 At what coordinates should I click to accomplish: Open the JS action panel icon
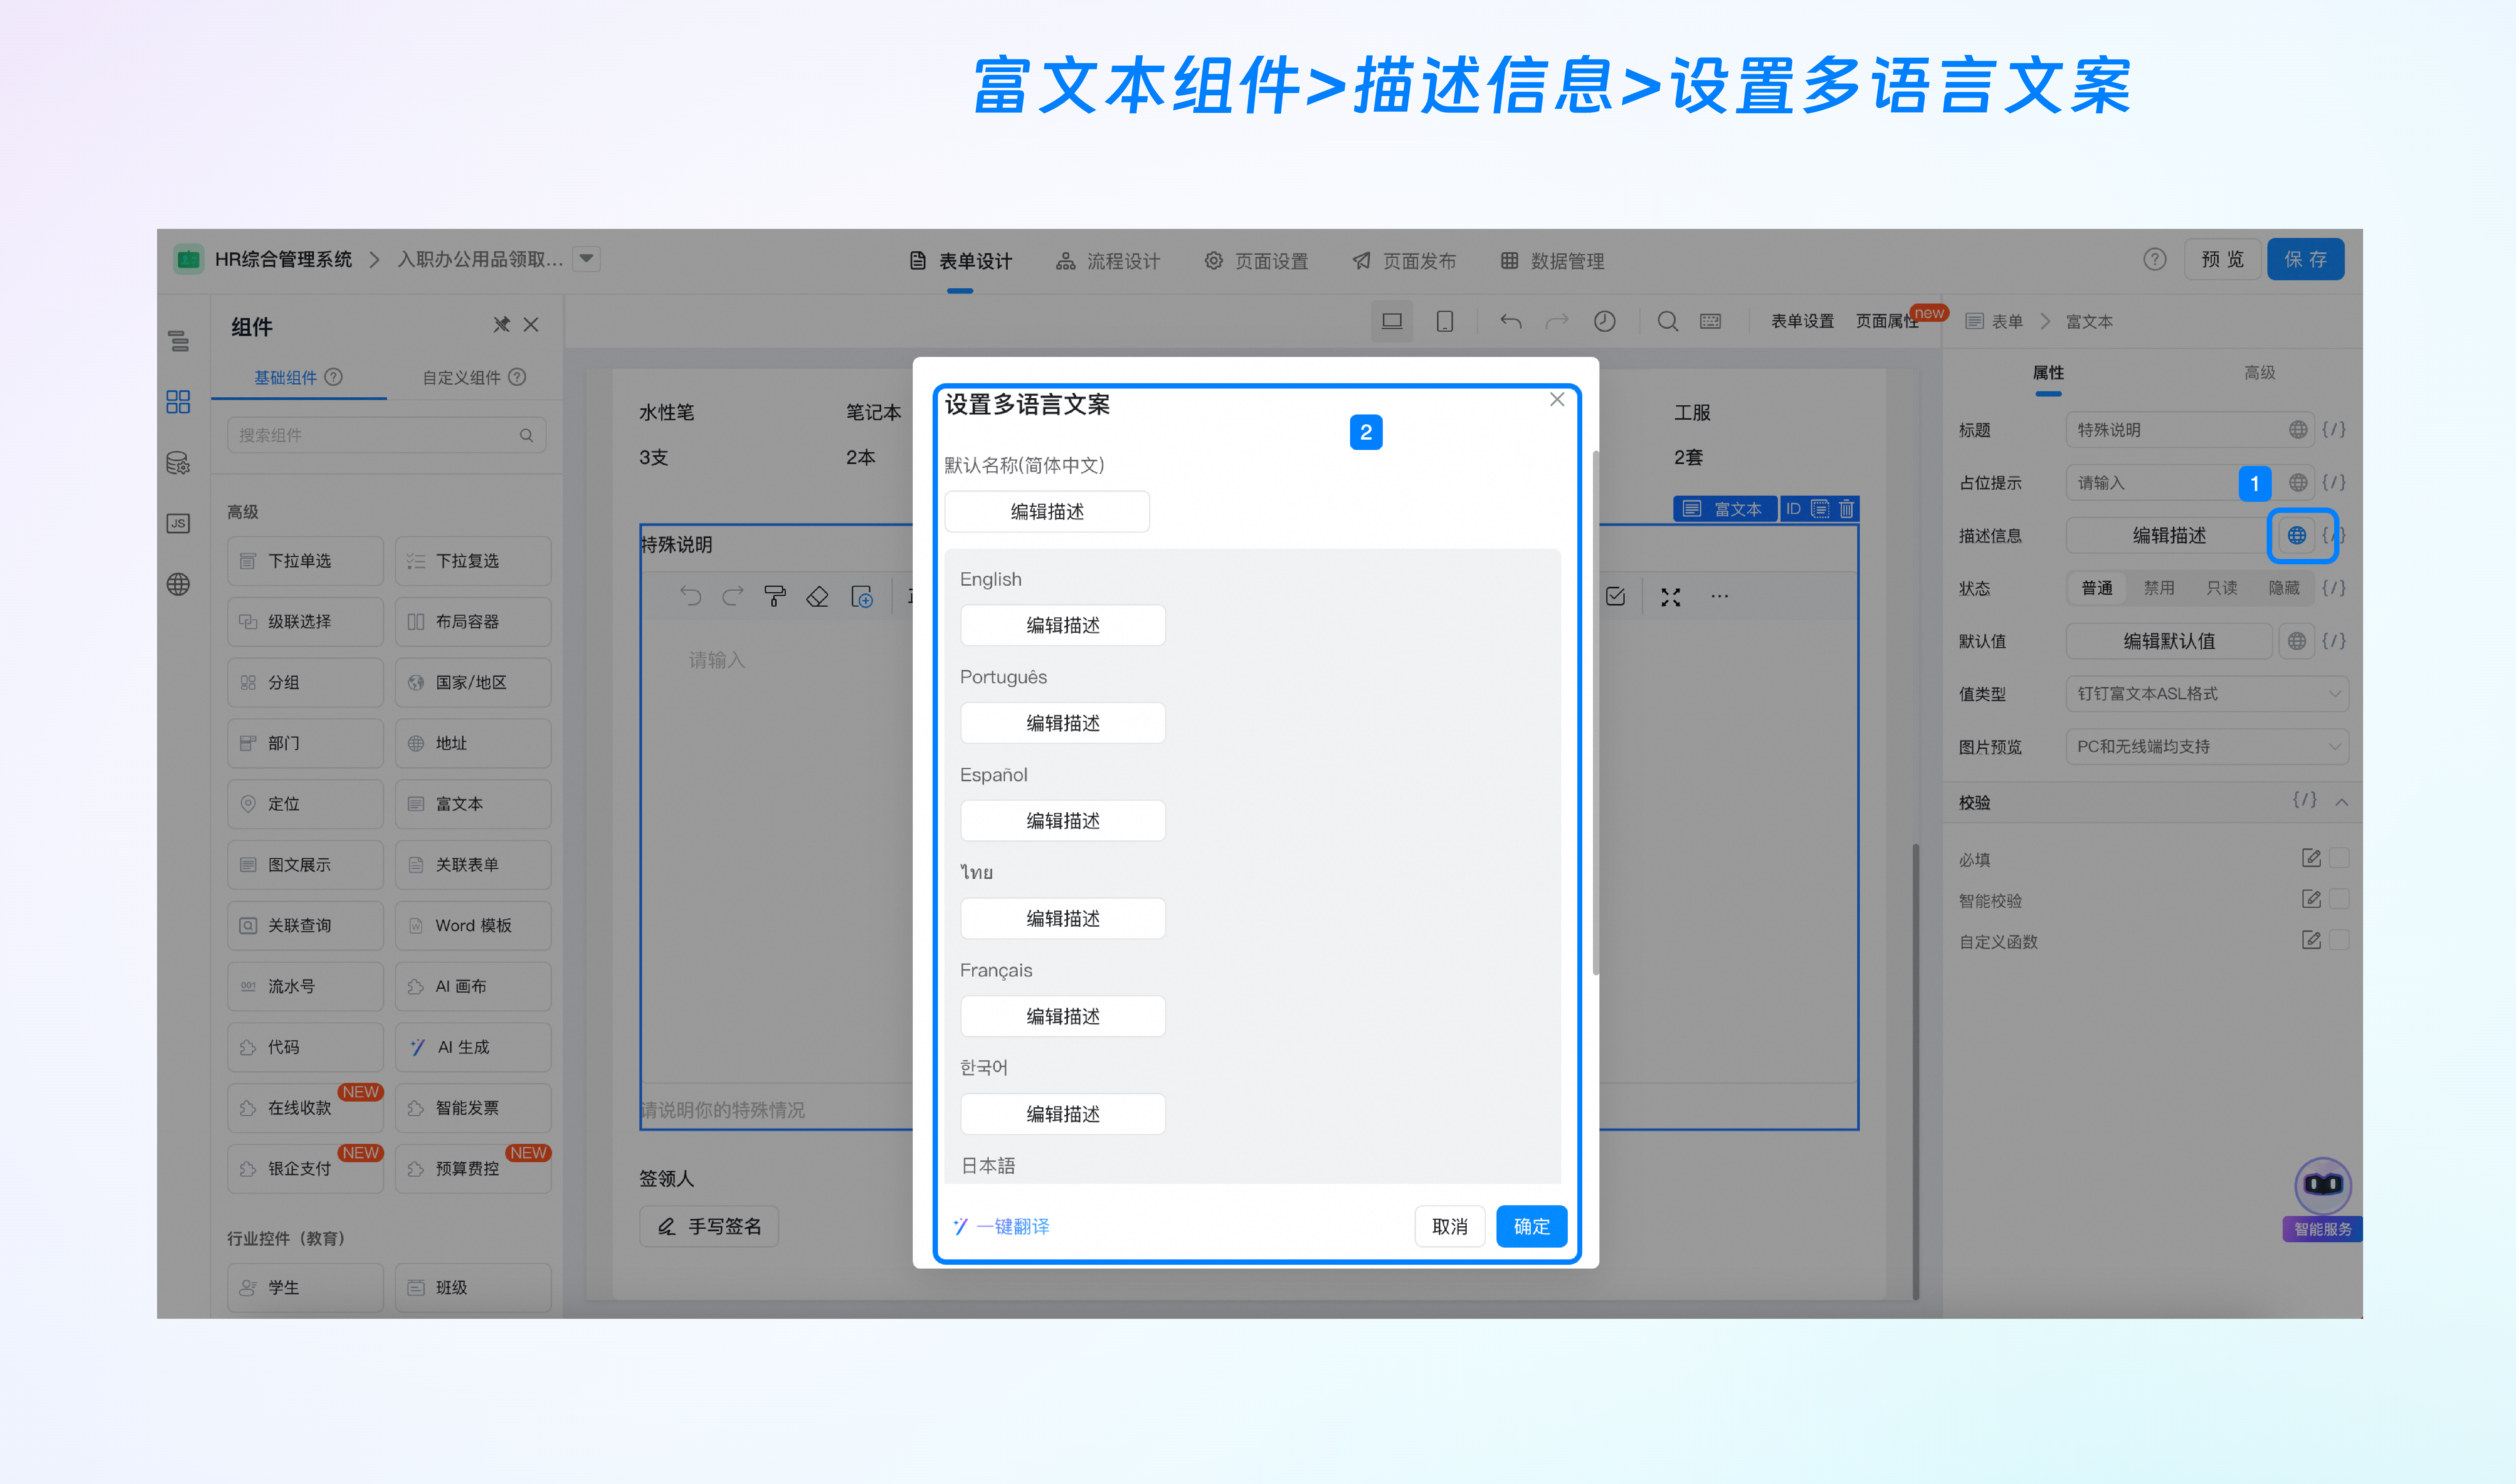[x=179, y=523]
